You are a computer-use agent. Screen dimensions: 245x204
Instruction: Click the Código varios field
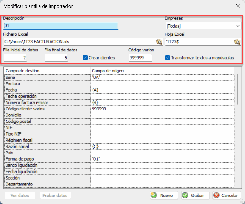pyautogui.click(x=140, y=58)
